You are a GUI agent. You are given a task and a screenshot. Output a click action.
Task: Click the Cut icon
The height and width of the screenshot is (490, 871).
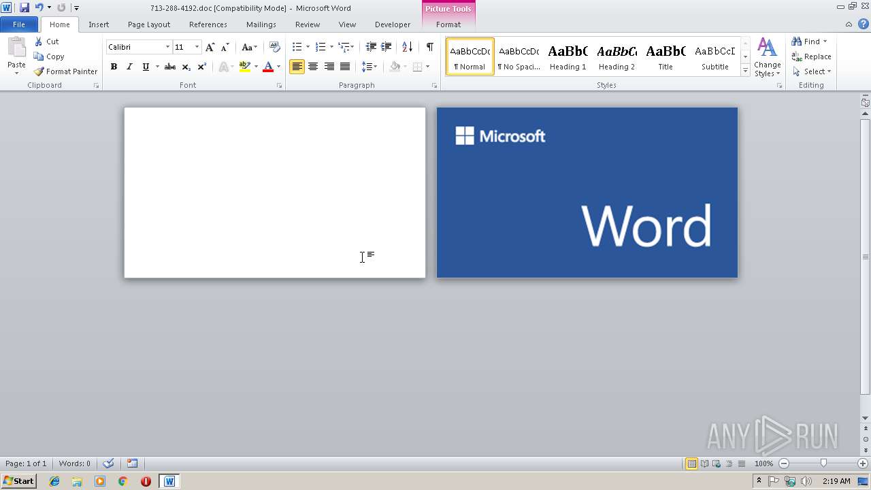click(x=39, y=42)
